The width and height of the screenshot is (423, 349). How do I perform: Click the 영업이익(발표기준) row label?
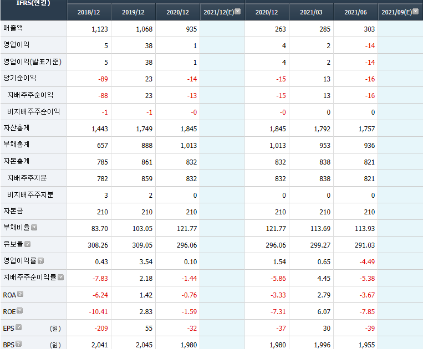pyautogui.click(x=32, y=61)
